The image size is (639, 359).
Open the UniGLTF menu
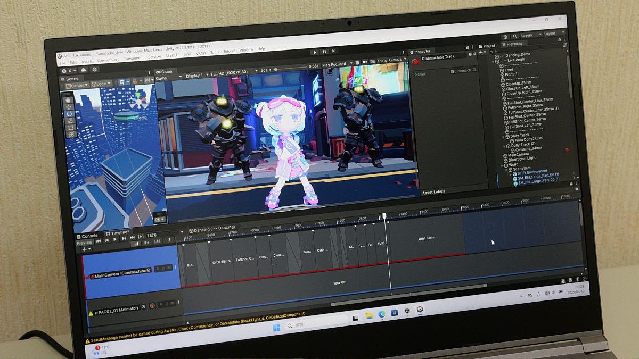pos(173,55)
